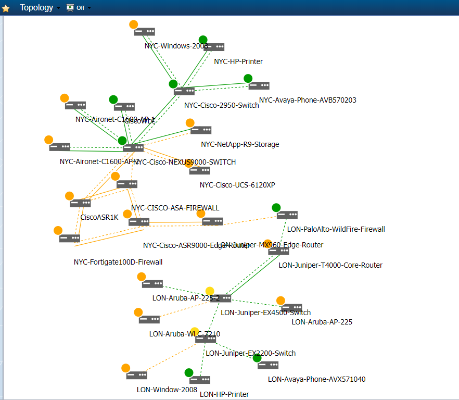Click the NYC-CISCO-ASA-FIREWALL device icon
This screenshot has height=400, width=459.
pos(127,184)
